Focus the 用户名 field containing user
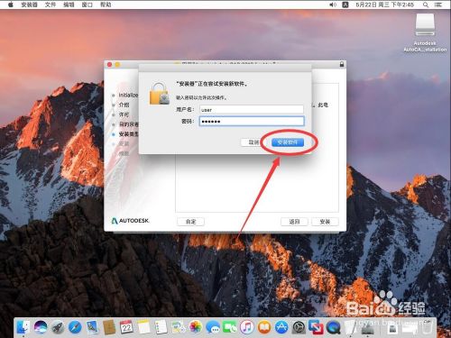This screenshot has height=338, width=451. (252, 109)
